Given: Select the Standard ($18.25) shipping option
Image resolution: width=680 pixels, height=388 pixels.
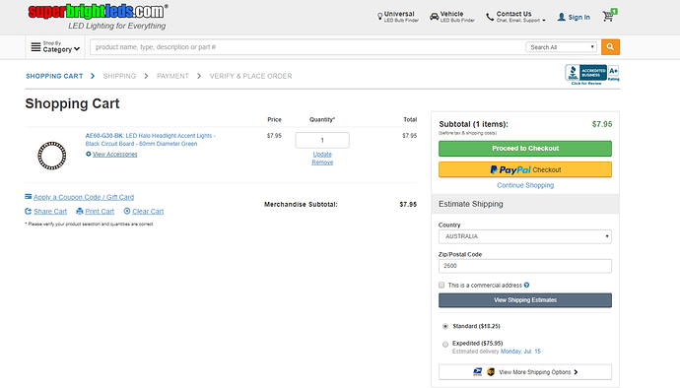Looking at the screenshot, I should pyautogui.click(x=444, y=326).
